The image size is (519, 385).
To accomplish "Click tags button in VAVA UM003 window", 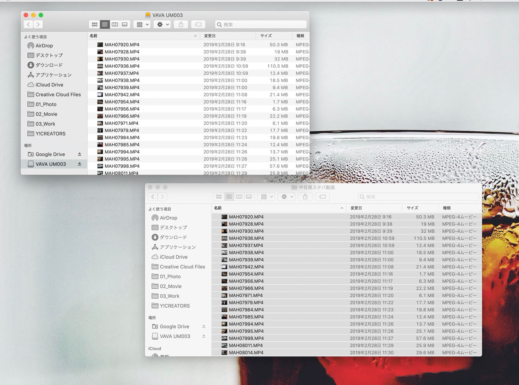I will [x=198, y=25].
